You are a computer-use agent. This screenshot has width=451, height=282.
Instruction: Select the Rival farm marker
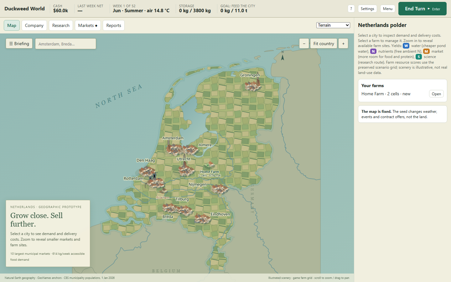[163, 191]
